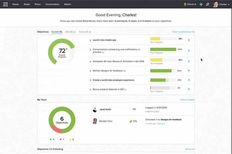The width and height of the screenshot is (232, 154).
Task: Click check-in pin for Launch new mobile app
Action: [x=189, y=40]
